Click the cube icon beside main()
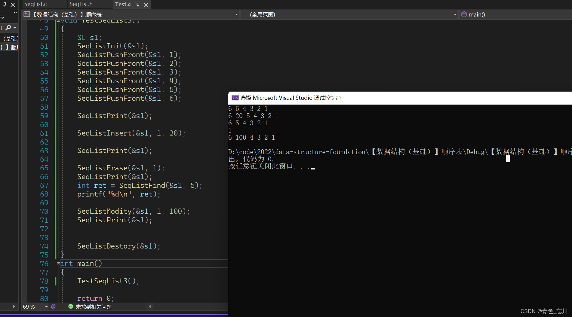 [x=464, y=14]
